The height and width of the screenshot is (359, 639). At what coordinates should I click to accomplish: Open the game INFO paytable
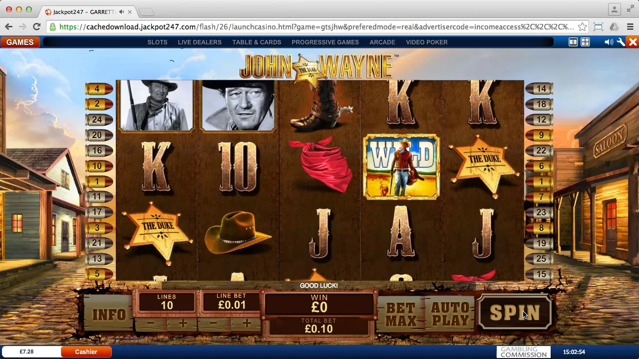pyautogui.click(x=109, y=315)
